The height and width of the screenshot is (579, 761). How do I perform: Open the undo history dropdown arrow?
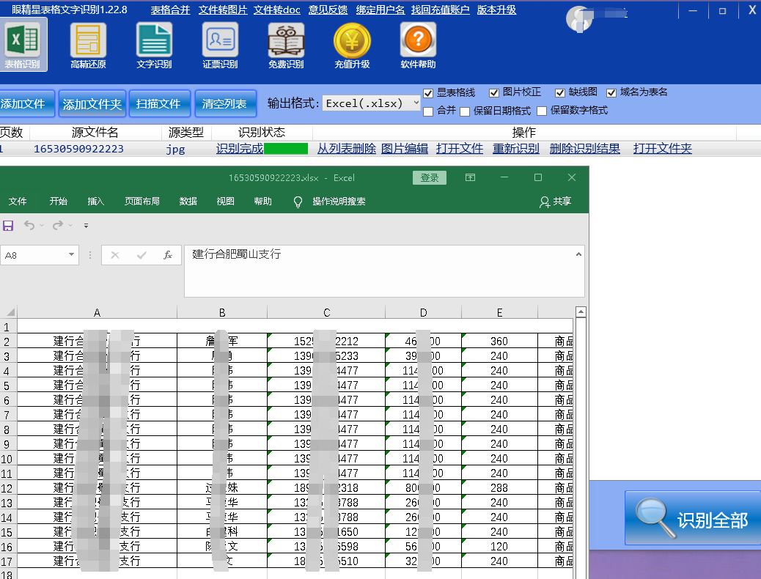[42, 226]
